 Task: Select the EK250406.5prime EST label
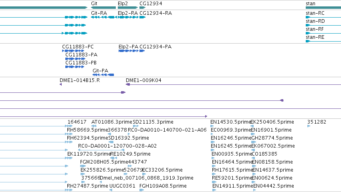(272, 122)
